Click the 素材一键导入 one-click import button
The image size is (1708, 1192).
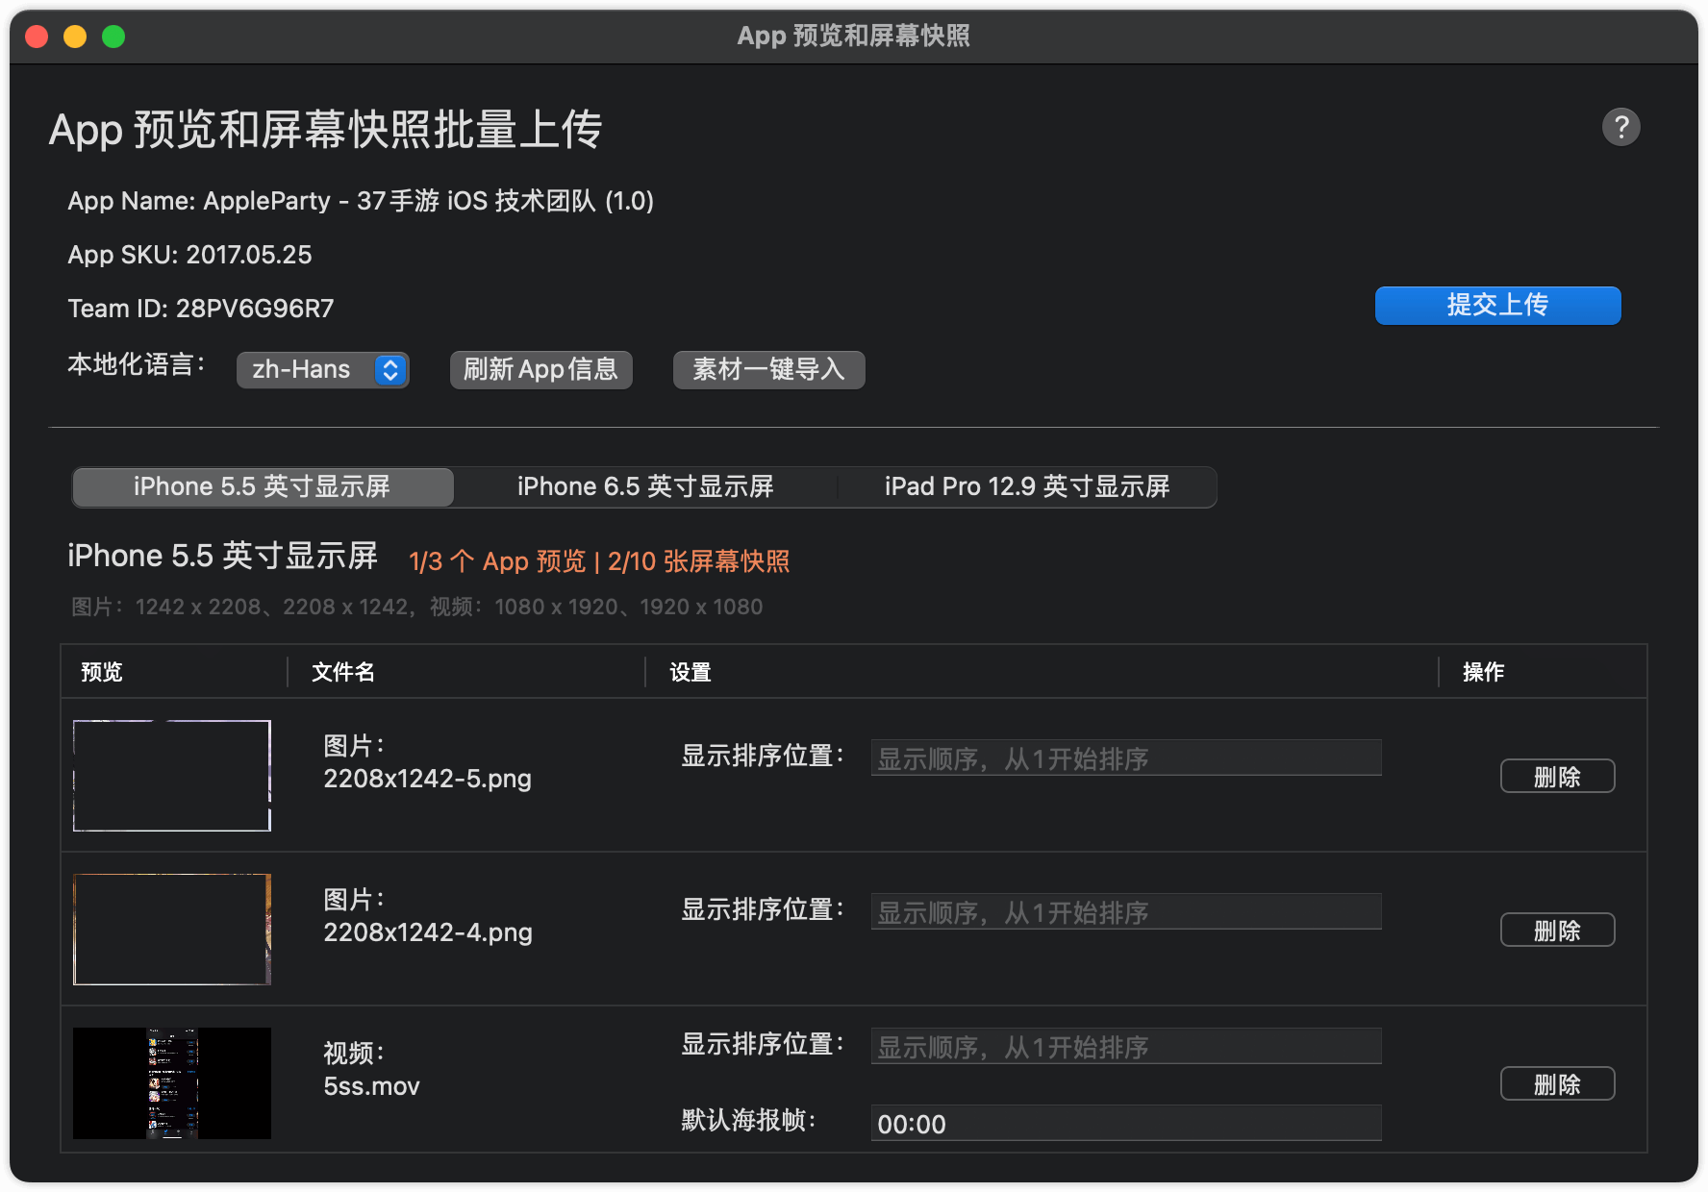click(768, 370)
